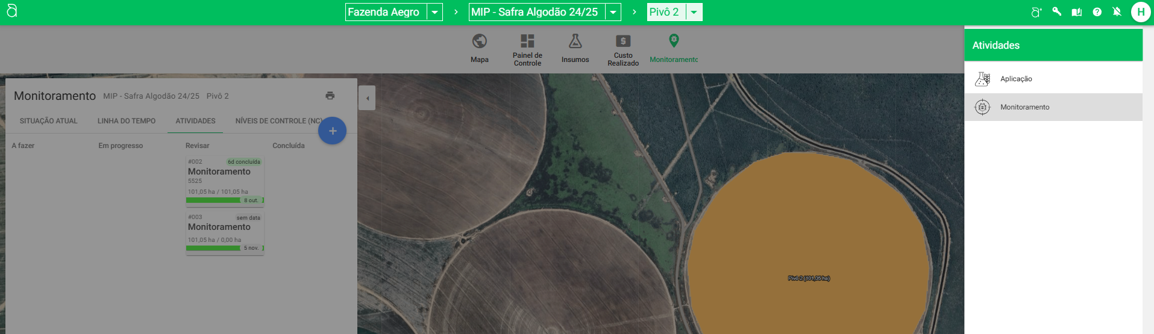
Task: Open the help question mark icon
Action: pyautogui.click(x=1097, y=12)
